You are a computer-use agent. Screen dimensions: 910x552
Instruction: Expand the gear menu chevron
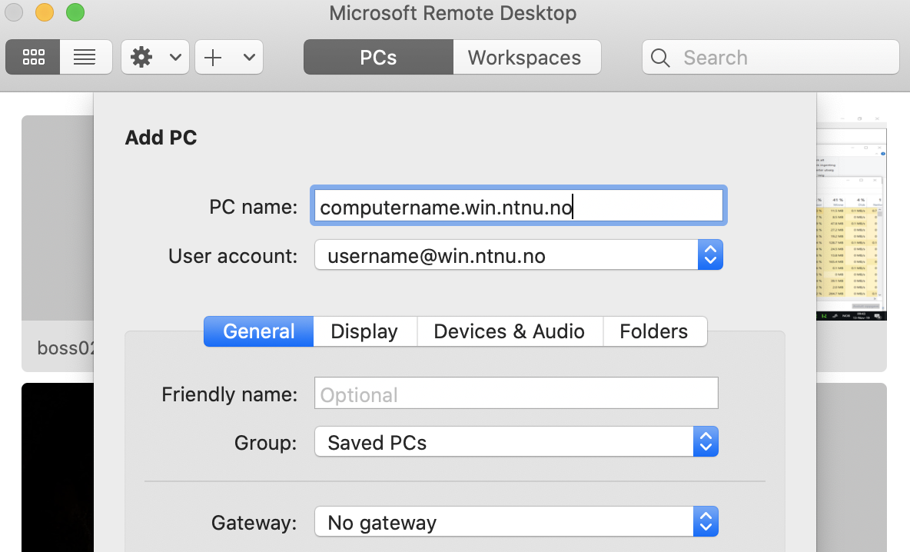pyautogui.click(x=175, y=57)
